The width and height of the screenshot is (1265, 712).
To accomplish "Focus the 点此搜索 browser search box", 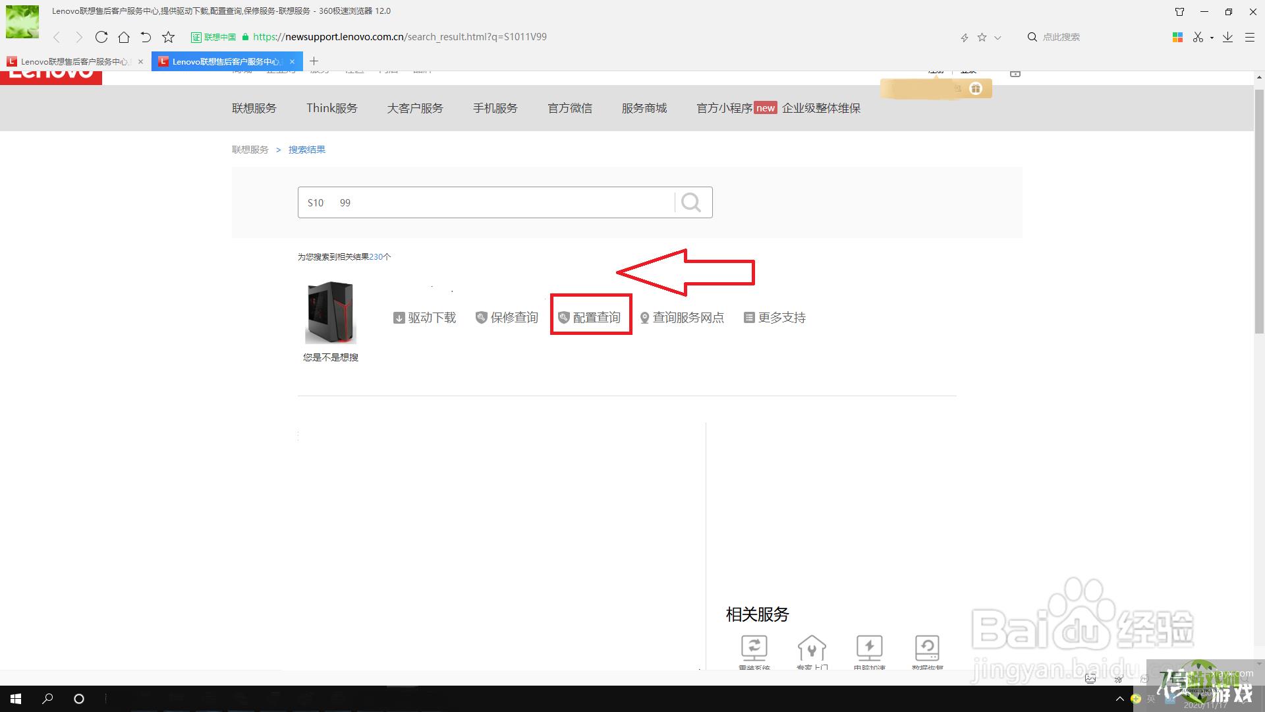I will (x=1061, y=37).
